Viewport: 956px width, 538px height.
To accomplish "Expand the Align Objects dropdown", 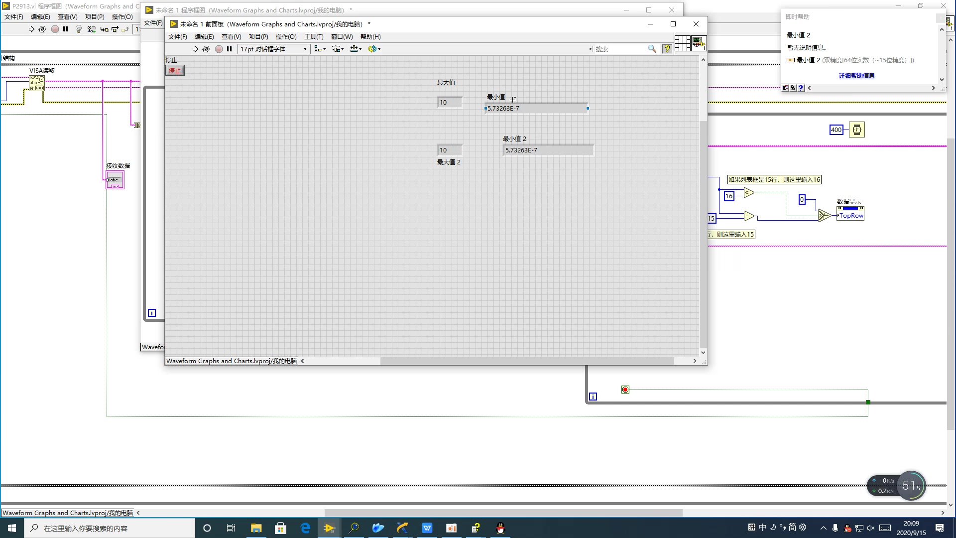I will coord(320,49).
